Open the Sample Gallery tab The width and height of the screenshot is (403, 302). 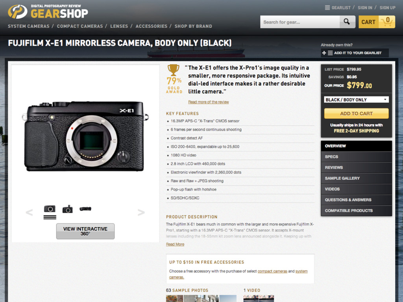coord(356,178)
